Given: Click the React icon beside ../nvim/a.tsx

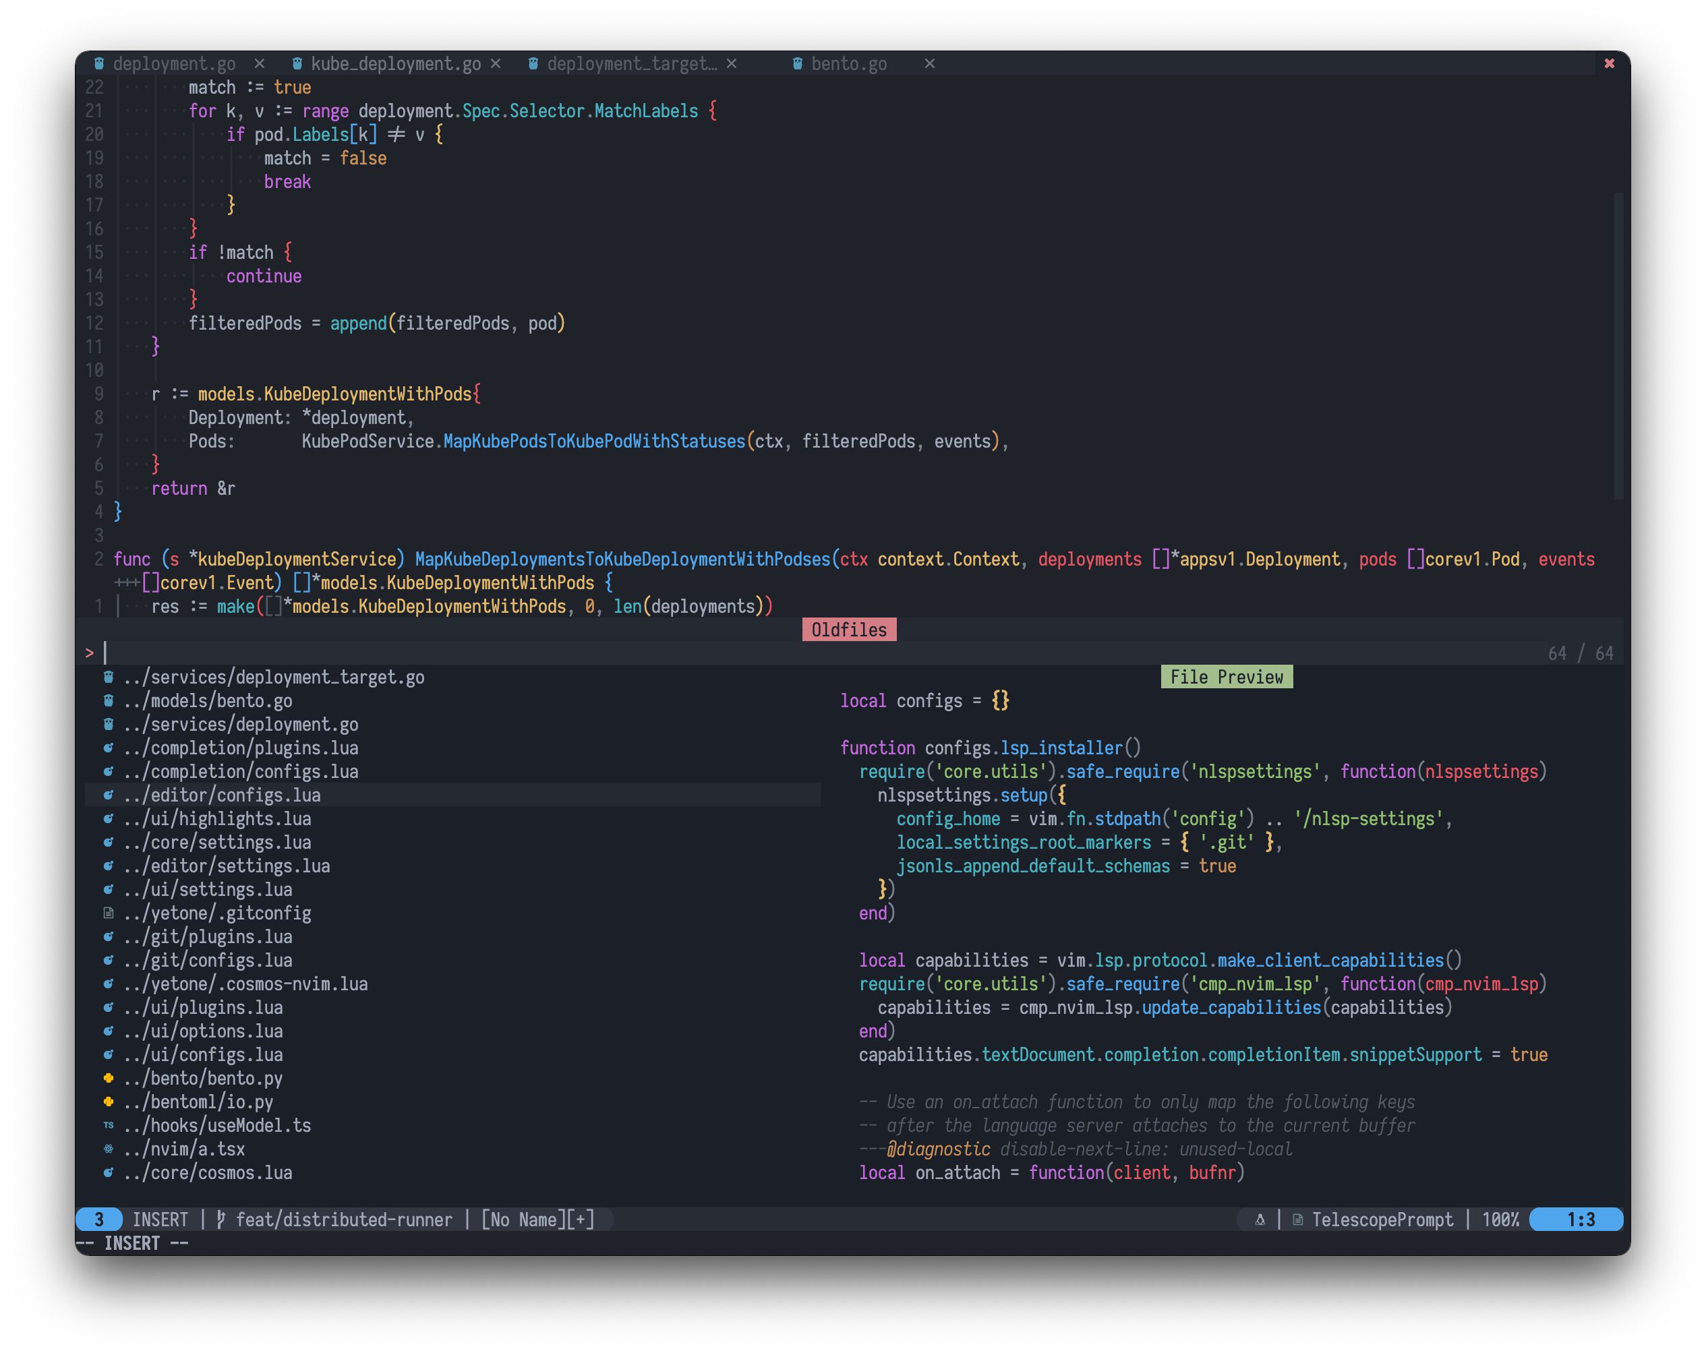Looking at the screenshot, I should coord(109,1149).
